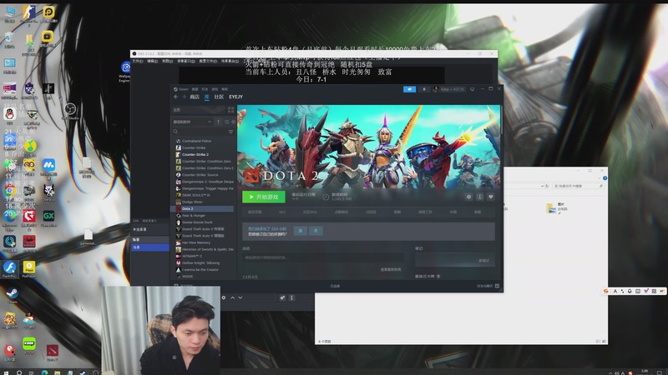Switch Steam to Big Picture mode icon
The height and width of the screenshot is (375, 668).
point(472,89)
